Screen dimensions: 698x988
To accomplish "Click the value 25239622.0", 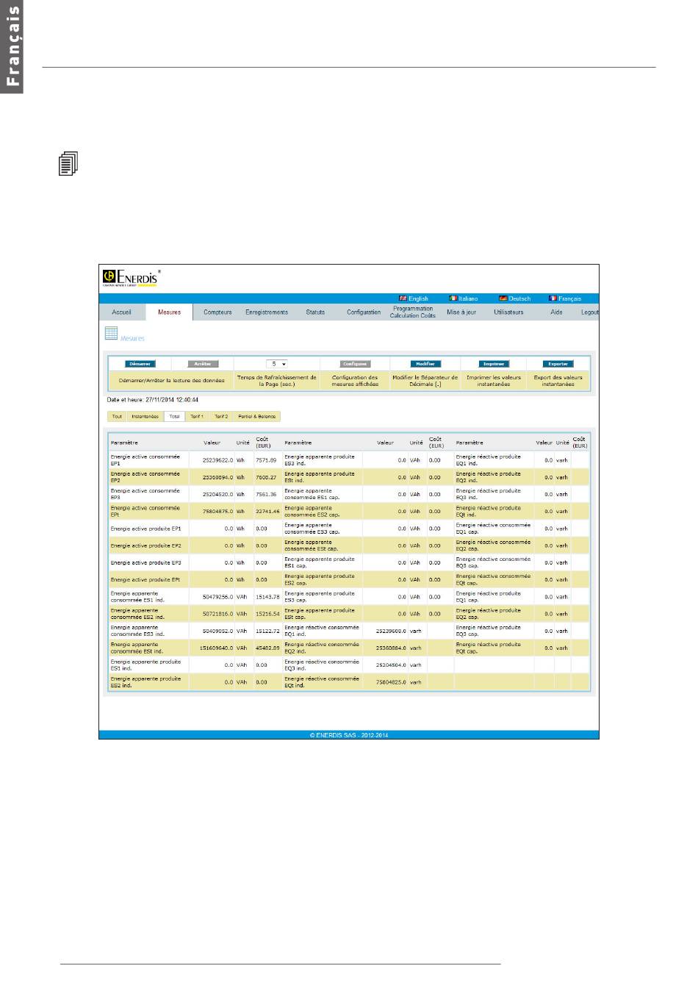I will 216,460.
